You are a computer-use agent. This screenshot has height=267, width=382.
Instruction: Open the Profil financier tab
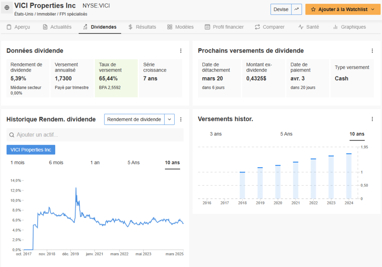(x=224, y=27)
